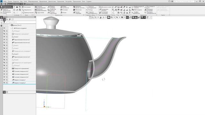Select Твердотельное моделирование toolset
This screenshot has height=115, width=205.
6,7
